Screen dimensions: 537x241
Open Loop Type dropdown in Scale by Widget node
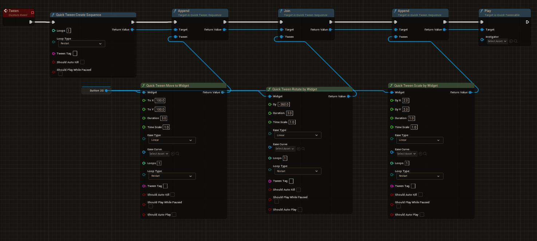[420, 176]
